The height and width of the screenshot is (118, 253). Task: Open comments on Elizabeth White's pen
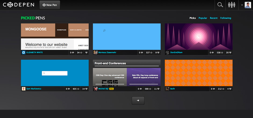[x=72, y=53]
